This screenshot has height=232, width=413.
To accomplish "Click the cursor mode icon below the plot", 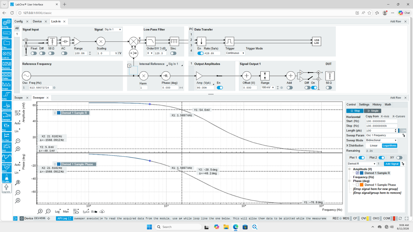I will point(76,211).
